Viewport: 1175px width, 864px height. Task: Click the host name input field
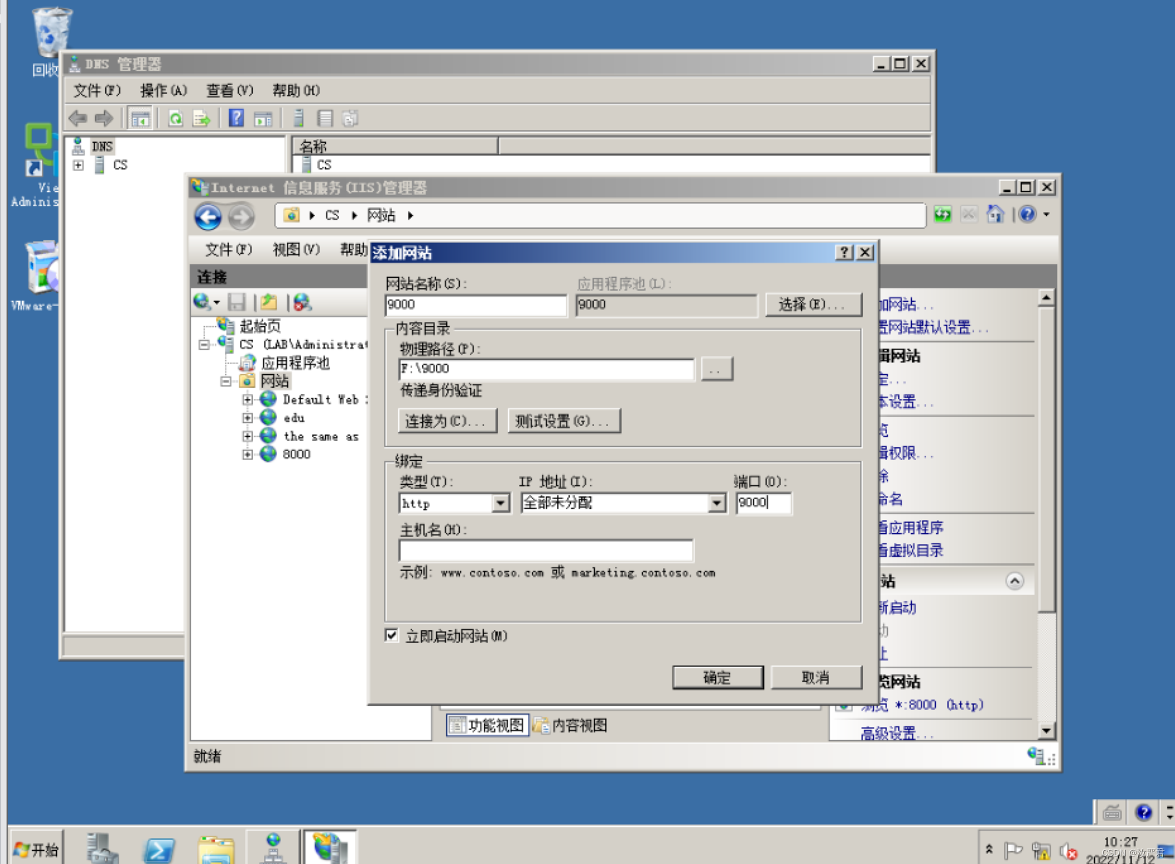point(546,550)
